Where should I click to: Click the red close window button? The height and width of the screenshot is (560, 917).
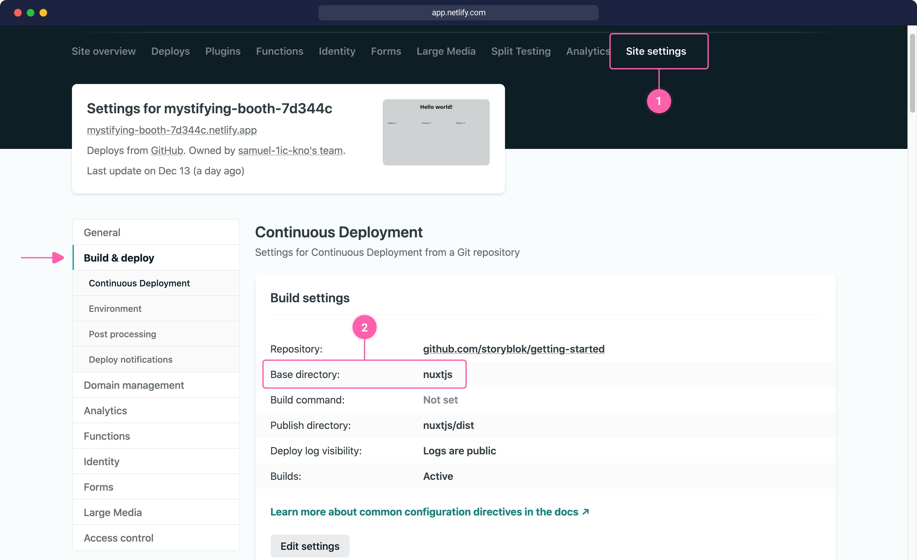coord(18,13)
